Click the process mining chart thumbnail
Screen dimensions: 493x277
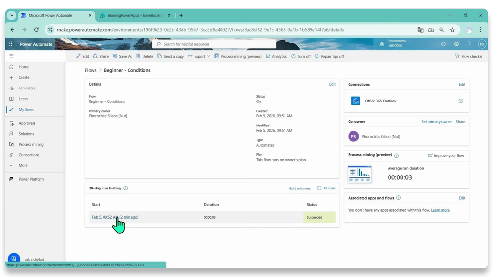359,174
